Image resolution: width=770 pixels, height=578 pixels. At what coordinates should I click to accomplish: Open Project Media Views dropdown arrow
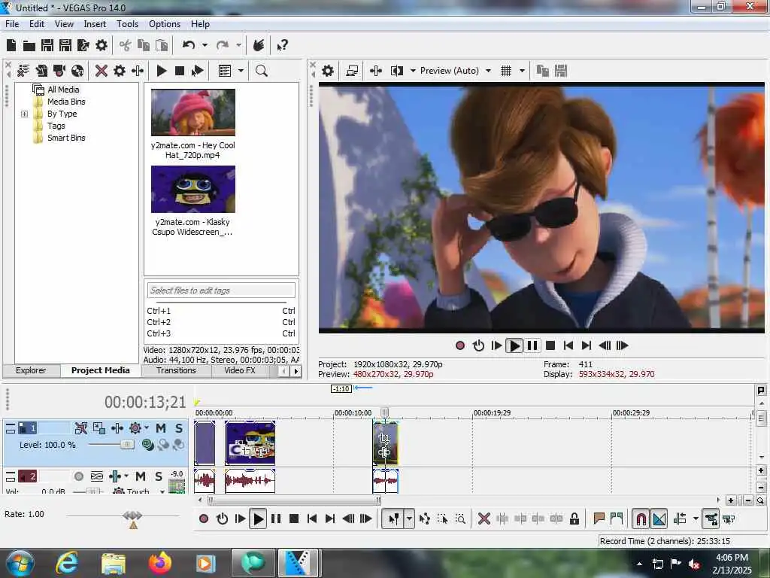pos(241,71)
